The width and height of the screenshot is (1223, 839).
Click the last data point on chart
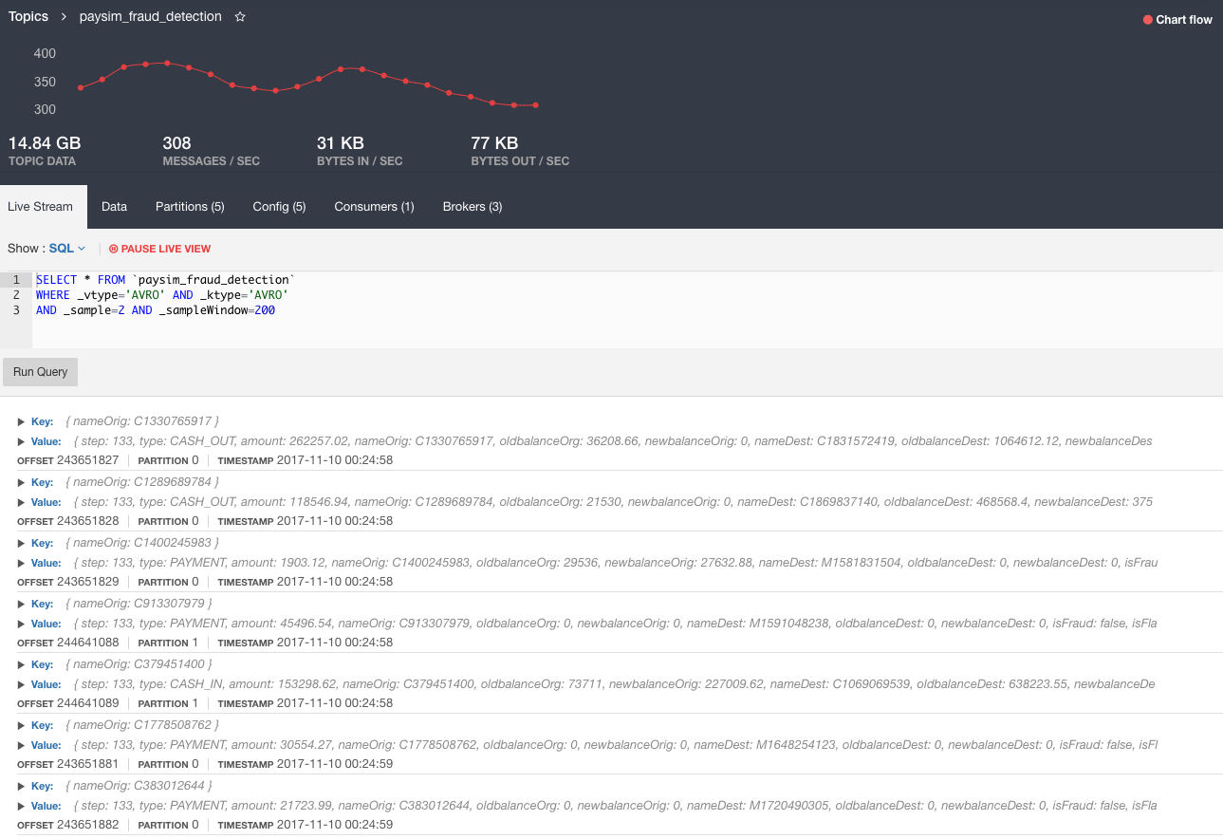click(x=536, y=105)
